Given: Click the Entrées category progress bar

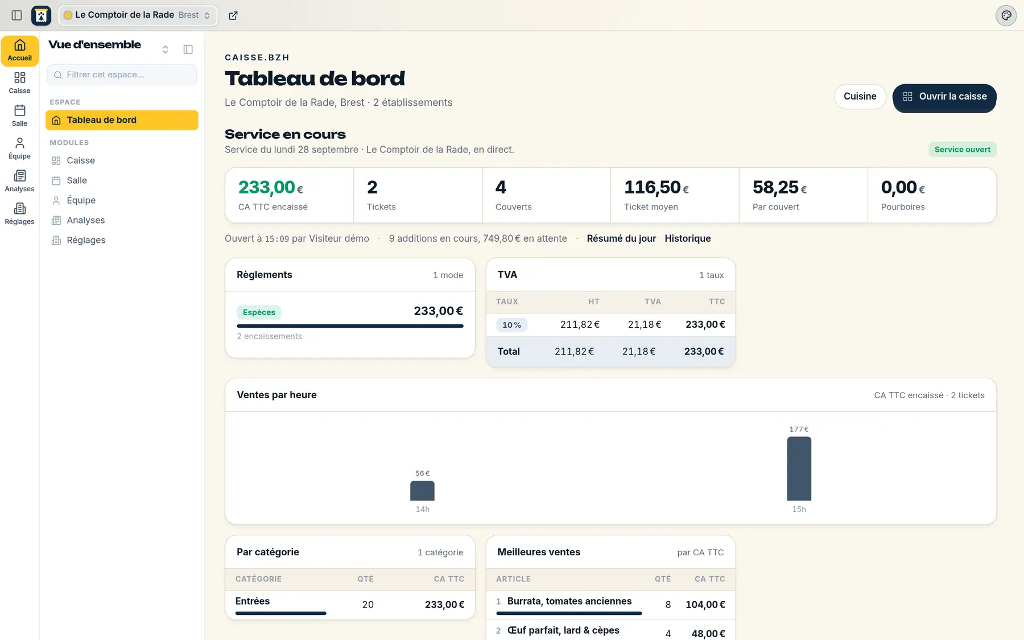Looking at the screenshot, I should (x=280, y=613).
